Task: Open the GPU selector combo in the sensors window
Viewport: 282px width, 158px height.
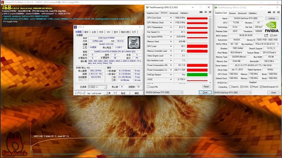Action: 164,92
